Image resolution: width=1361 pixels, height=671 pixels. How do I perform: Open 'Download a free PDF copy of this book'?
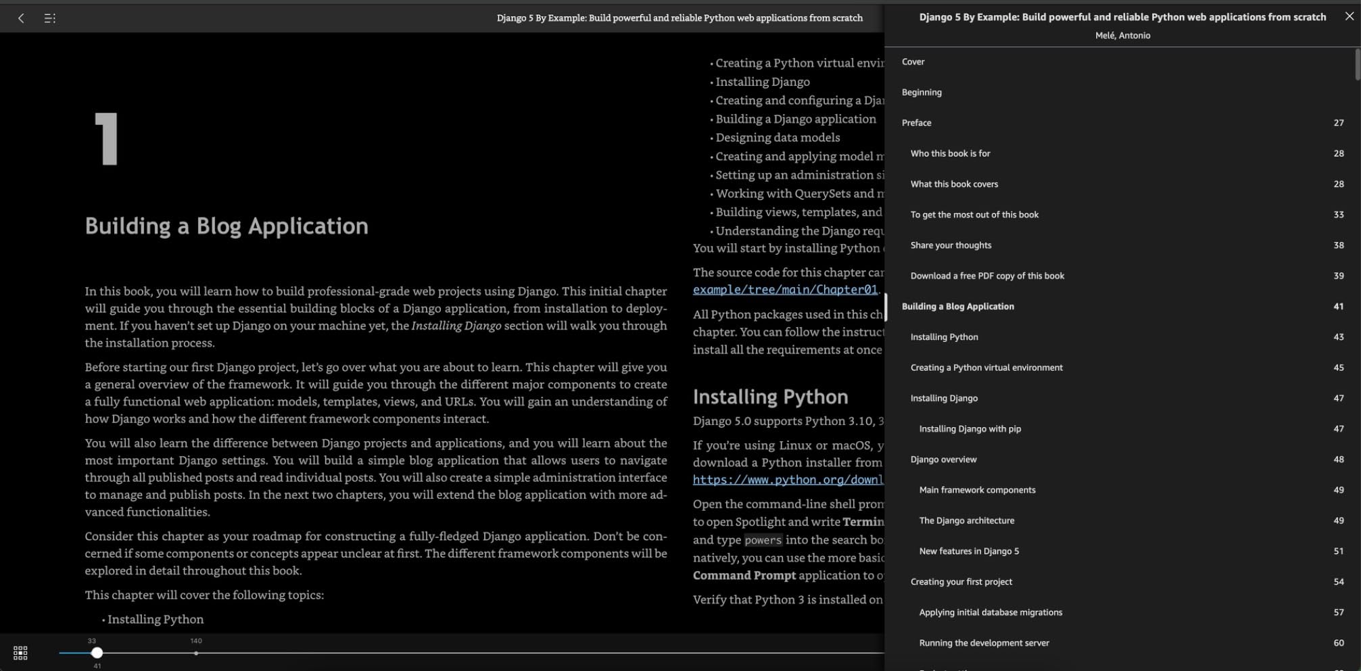click(x=987, y=276)
